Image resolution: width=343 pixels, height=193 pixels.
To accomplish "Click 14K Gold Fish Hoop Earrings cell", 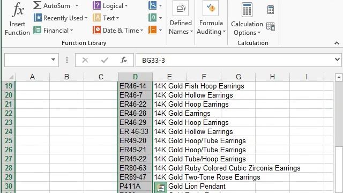I will tap(199, 86).
